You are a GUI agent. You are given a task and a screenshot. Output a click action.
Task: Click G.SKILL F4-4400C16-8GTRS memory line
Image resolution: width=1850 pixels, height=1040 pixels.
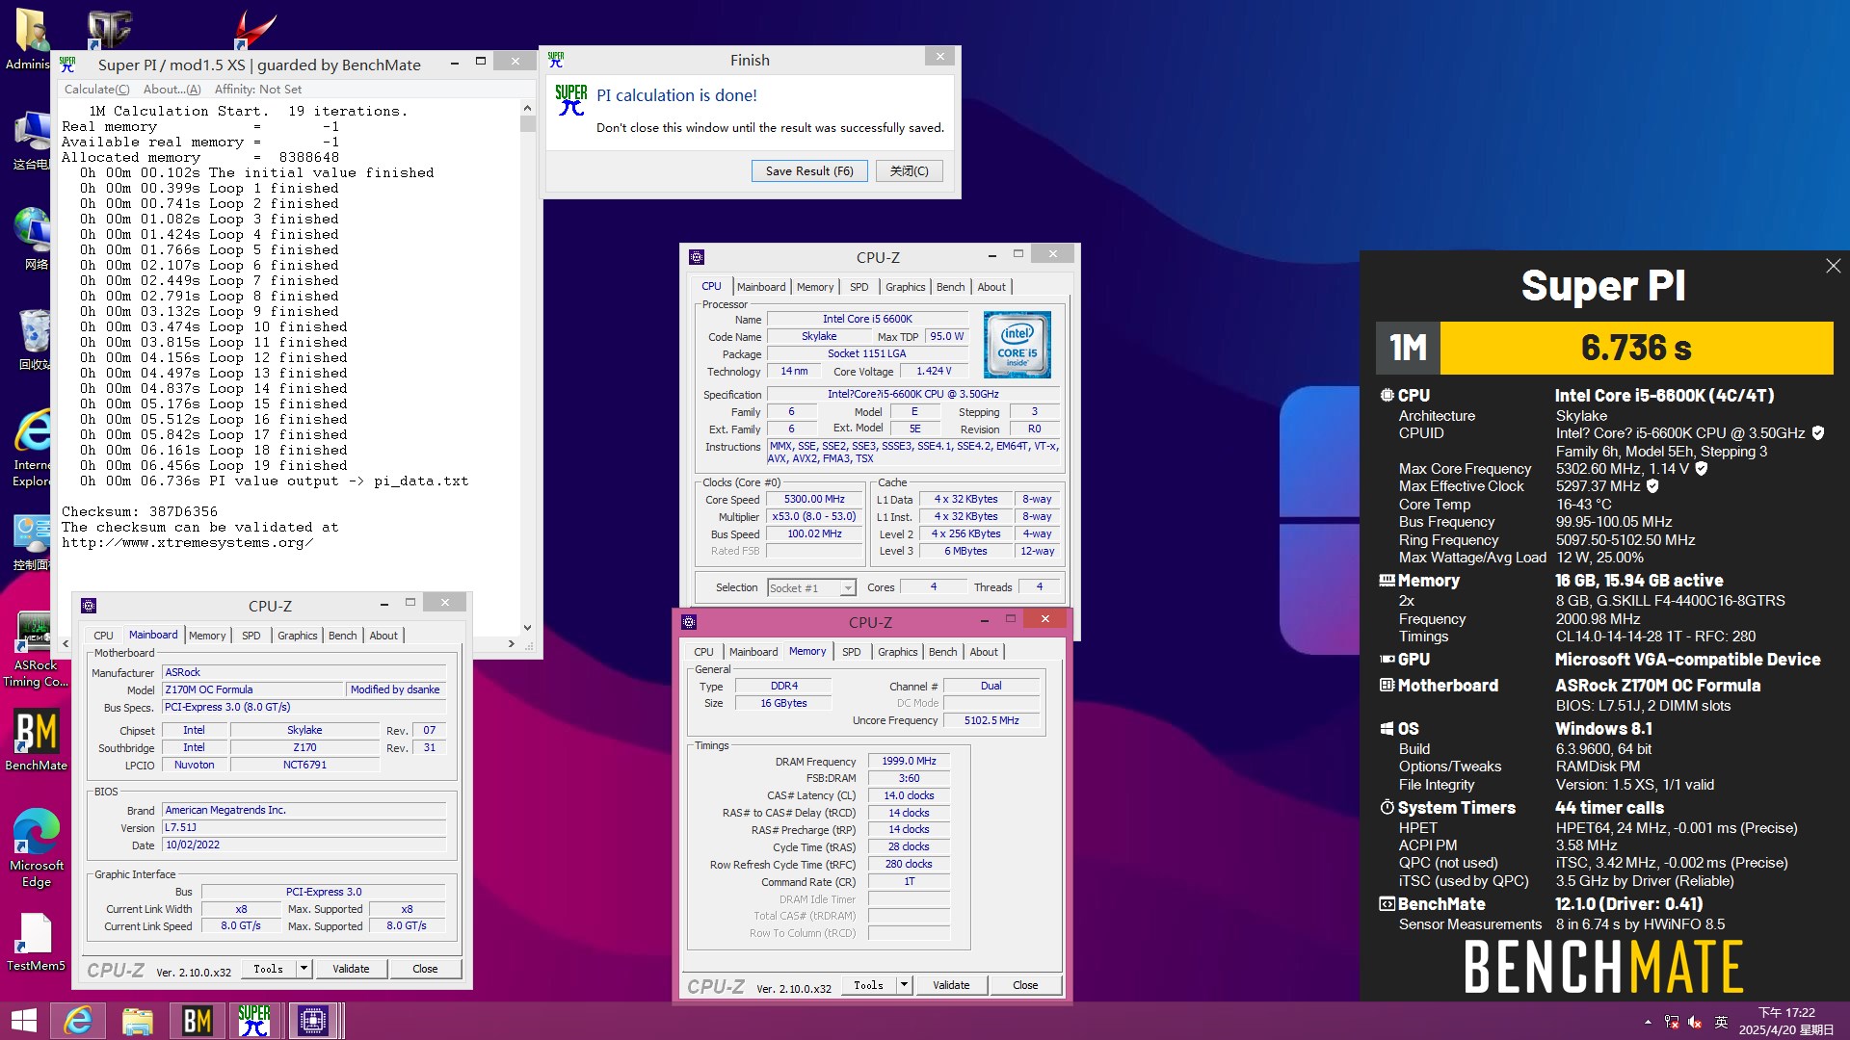click(1670, 601)
